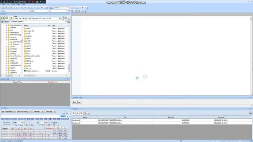Select the Bookmark2 row
253x142 pixels.
pos(162,120)
